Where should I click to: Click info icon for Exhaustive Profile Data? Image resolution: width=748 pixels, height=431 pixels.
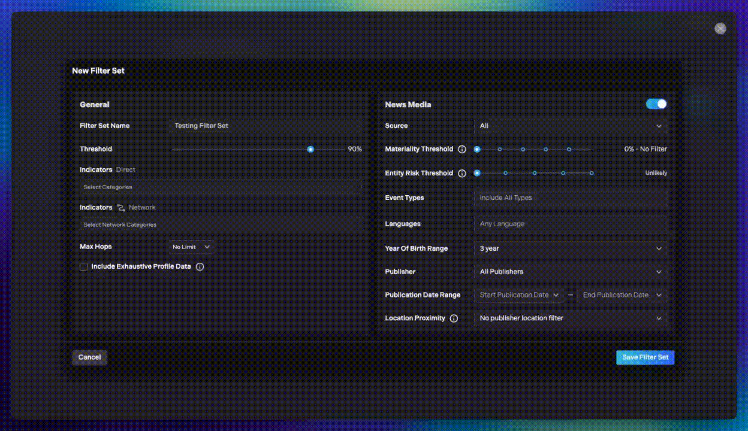tap(200, 267)
